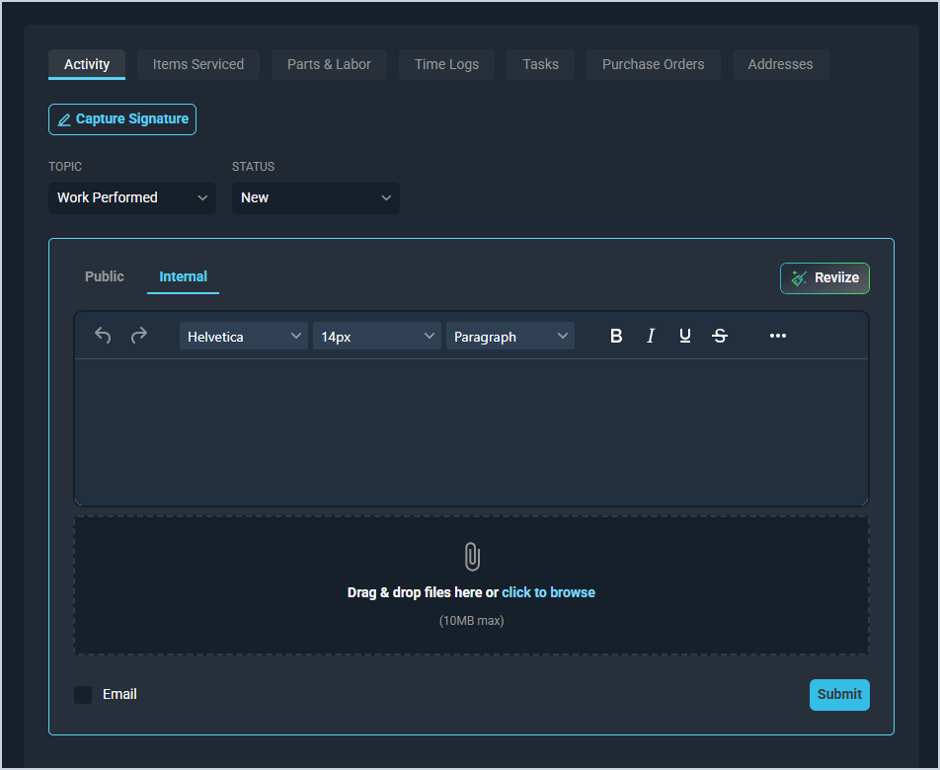This screenshot has width=940, height=770.
Task: Click the paperclip attachment icon
Action: pos(472,557)
